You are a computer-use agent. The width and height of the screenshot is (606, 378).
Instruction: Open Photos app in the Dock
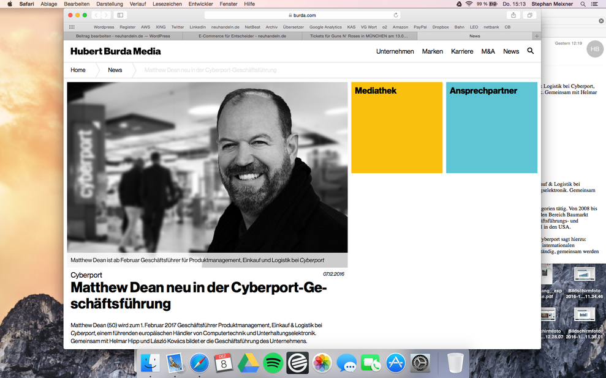322,363
